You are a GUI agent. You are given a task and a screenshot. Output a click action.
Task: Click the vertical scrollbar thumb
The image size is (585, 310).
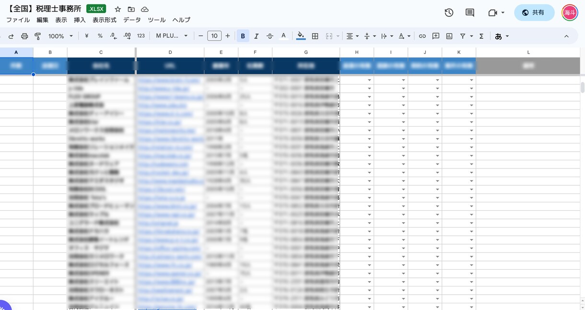(583, 88)
